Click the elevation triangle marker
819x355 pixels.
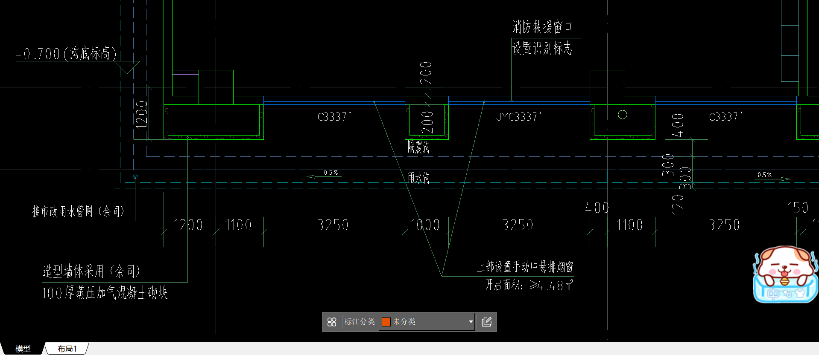tap(127, 67)
